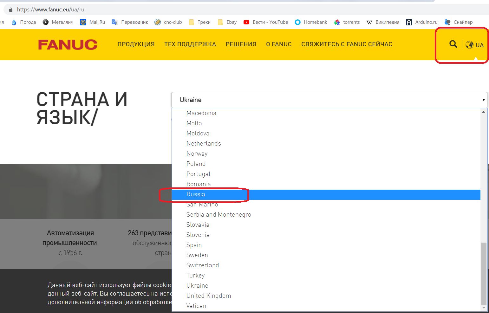Open the cnc-club bookmark
This screenshot has width=489, height=313.
168,22
